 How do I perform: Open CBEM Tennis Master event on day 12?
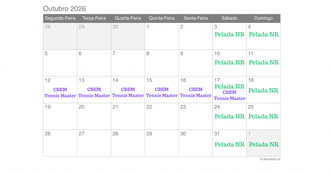pos(60,92)
